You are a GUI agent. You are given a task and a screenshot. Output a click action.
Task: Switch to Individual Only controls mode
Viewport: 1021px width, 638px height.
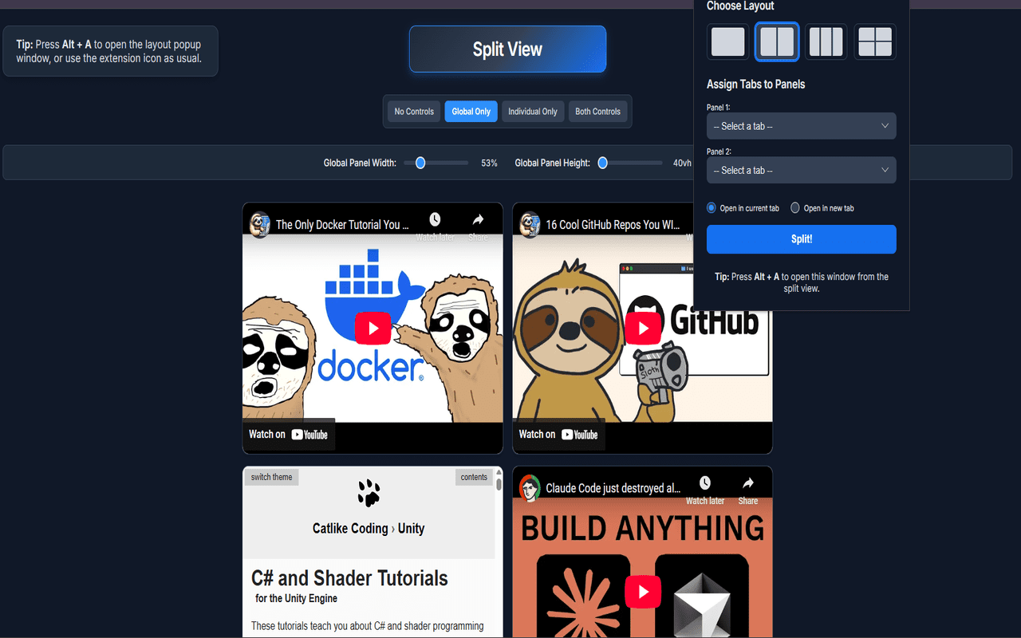pyautogui.click(x=533, y=112)
